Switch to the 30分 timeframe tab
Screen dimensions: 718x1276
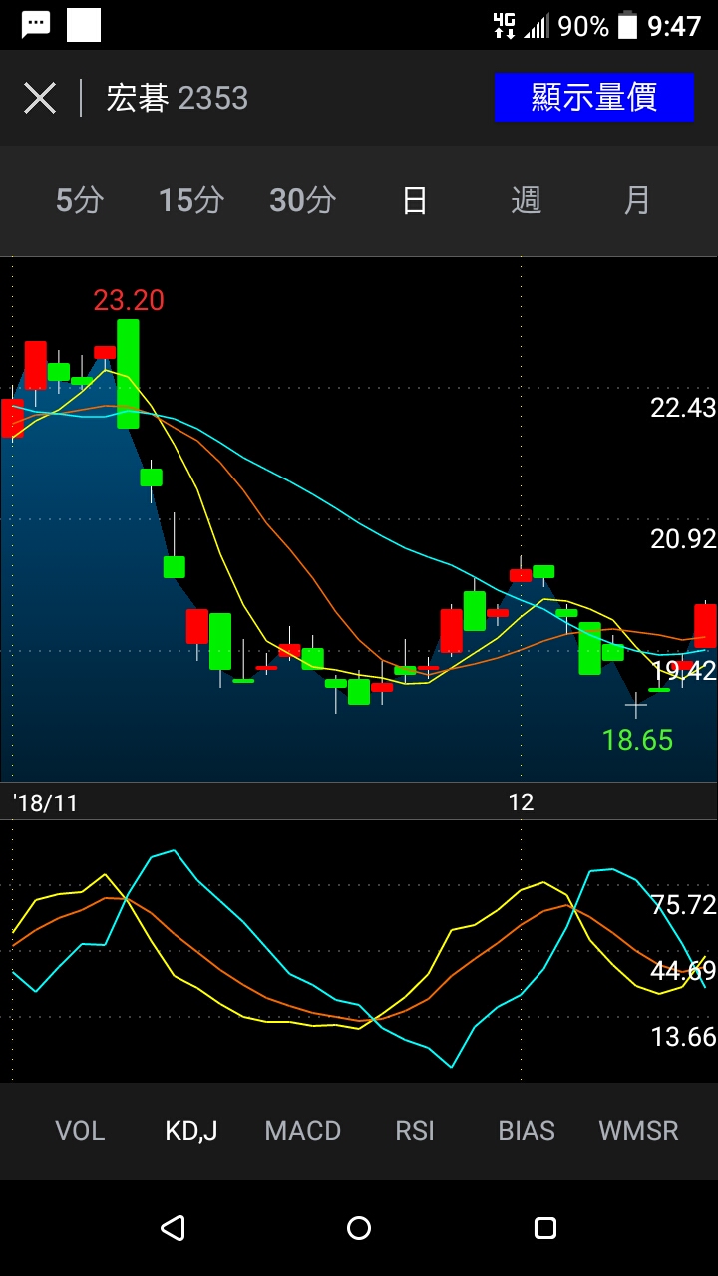click(303, 200)
